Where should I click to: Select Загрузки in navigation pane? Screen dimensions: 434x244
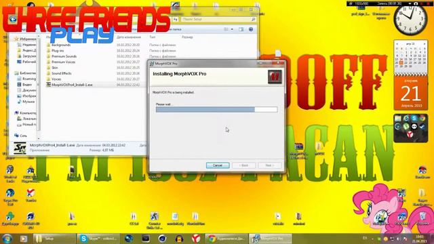[x=27, y=56]
